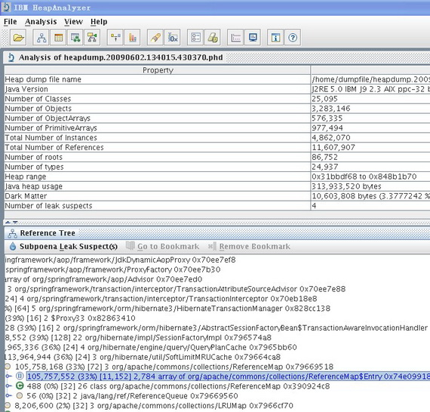The height and width of the screenshot is (412, 430).
Task: Click the flashlight search toolbar icon
Action: 155,37
